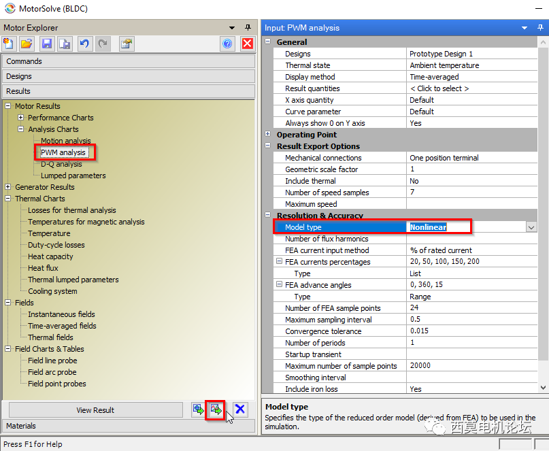
Task: Open help via the blue question mark icon
Action: (227, 44)
